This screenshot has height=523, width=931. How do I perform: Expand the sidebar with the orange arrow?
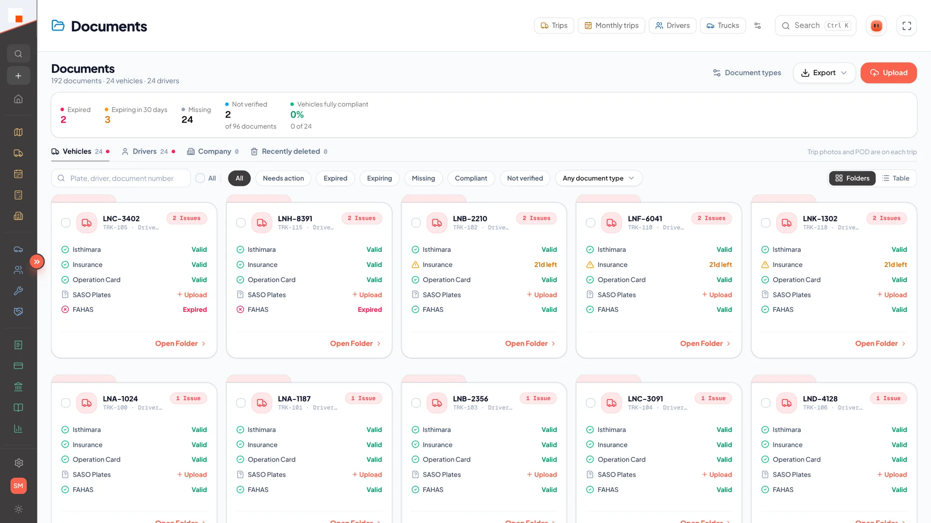pos(37,261)
